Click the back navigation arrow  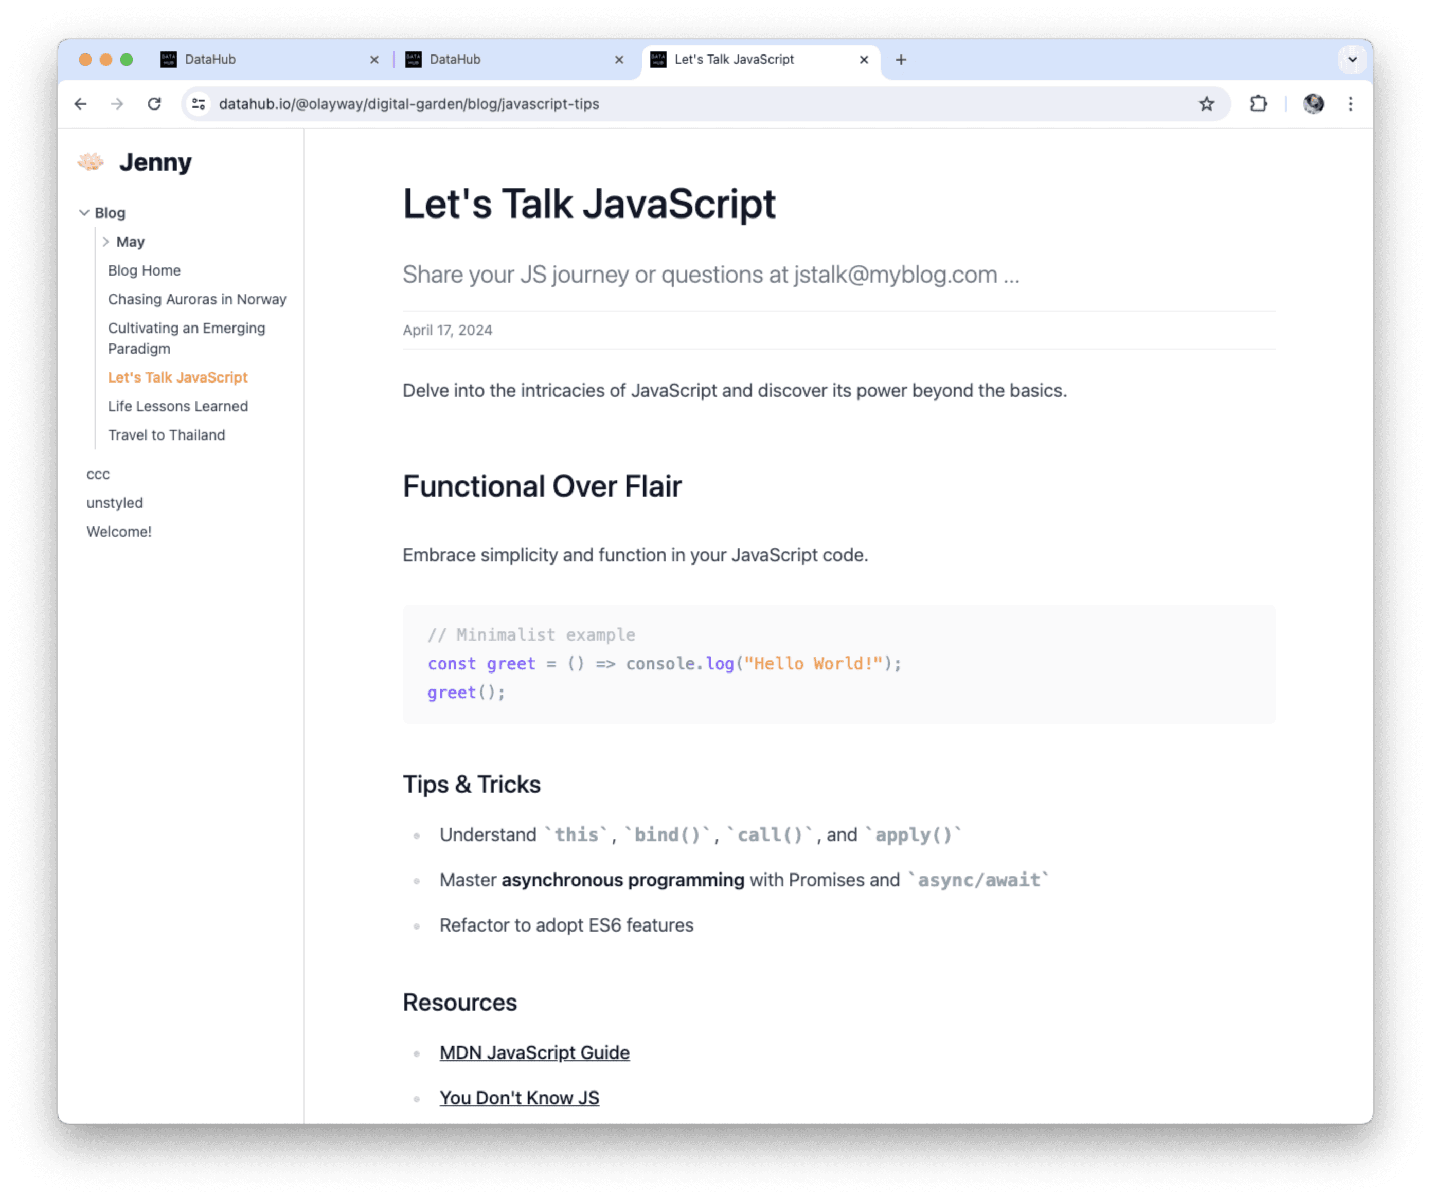(x=81, y=103)
